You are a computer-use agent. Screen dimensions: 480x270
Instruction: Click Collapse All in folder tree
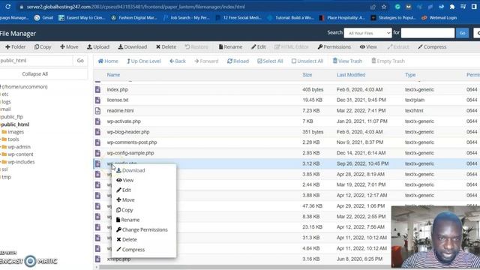pos(35,74)
